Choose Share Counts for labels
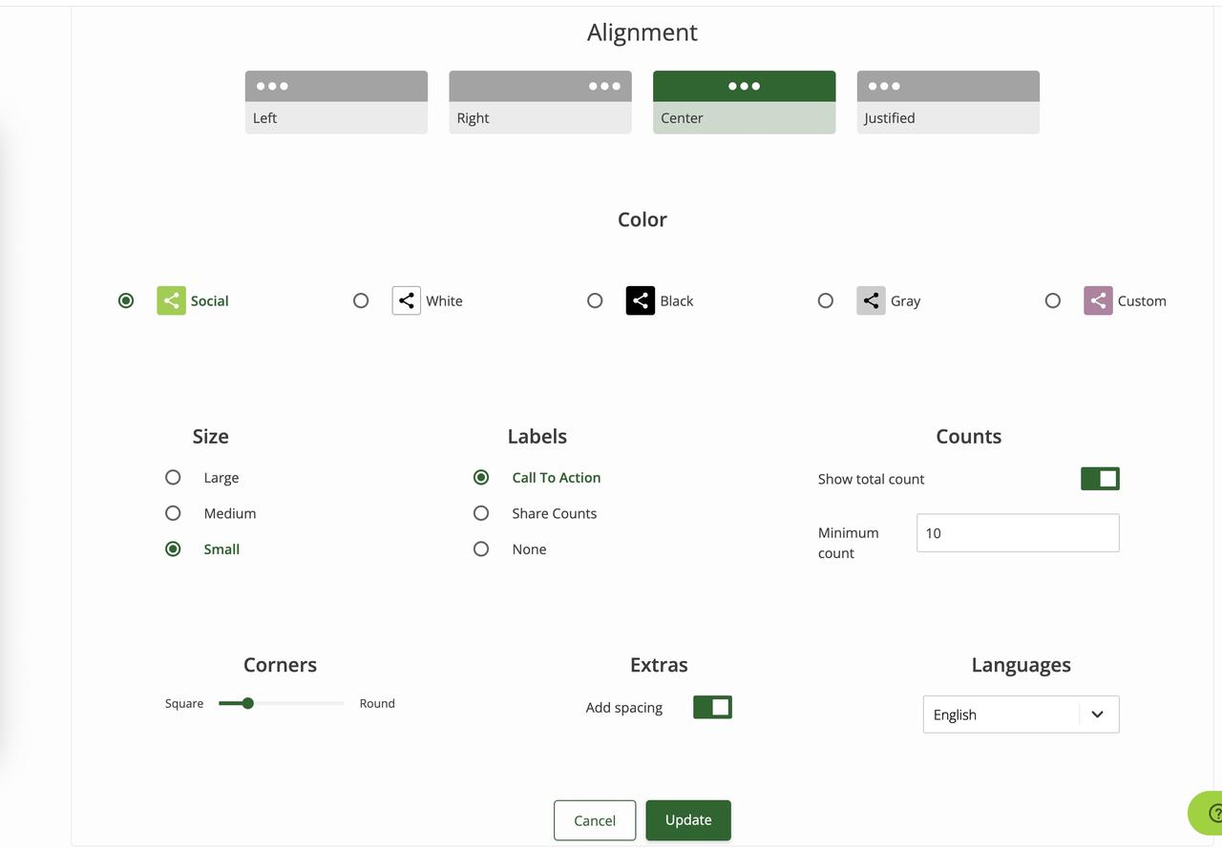Viewport: 1222px width, 848px height. [x=481, y=513]
